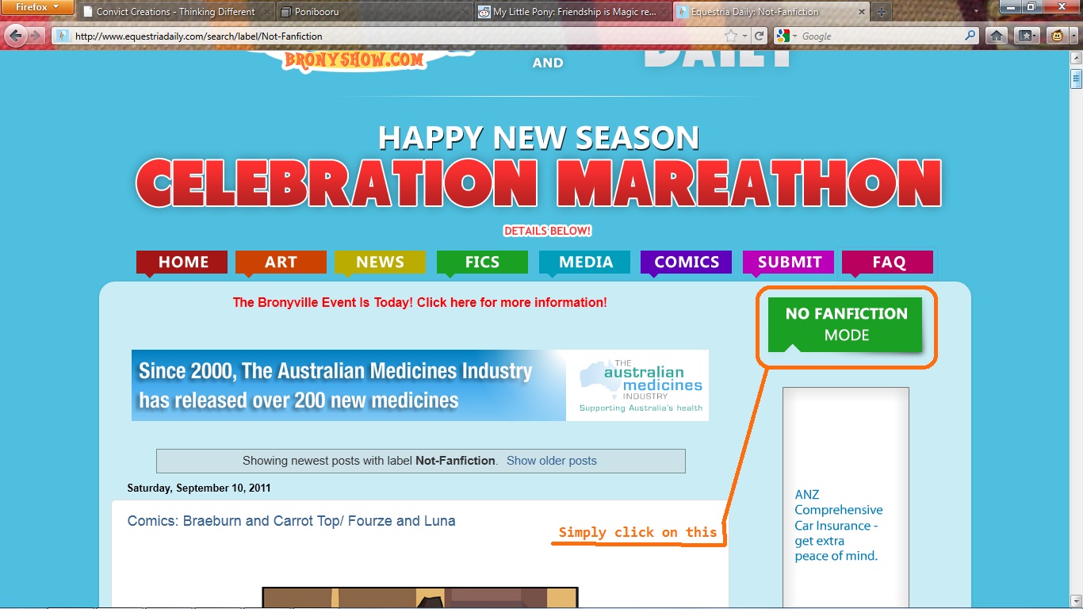Click the Greasemonkey monkey icon
The height and width of the screenshot is (609, 1083).
click(1056, 36)
